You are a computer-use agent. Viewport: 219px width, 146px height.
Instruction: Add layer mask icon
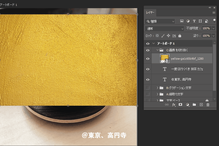click(x=181, y=104)
